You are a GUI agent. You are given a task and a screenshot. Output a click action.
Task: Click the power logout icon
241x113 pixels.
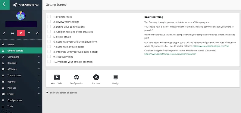tap(37, 33)
